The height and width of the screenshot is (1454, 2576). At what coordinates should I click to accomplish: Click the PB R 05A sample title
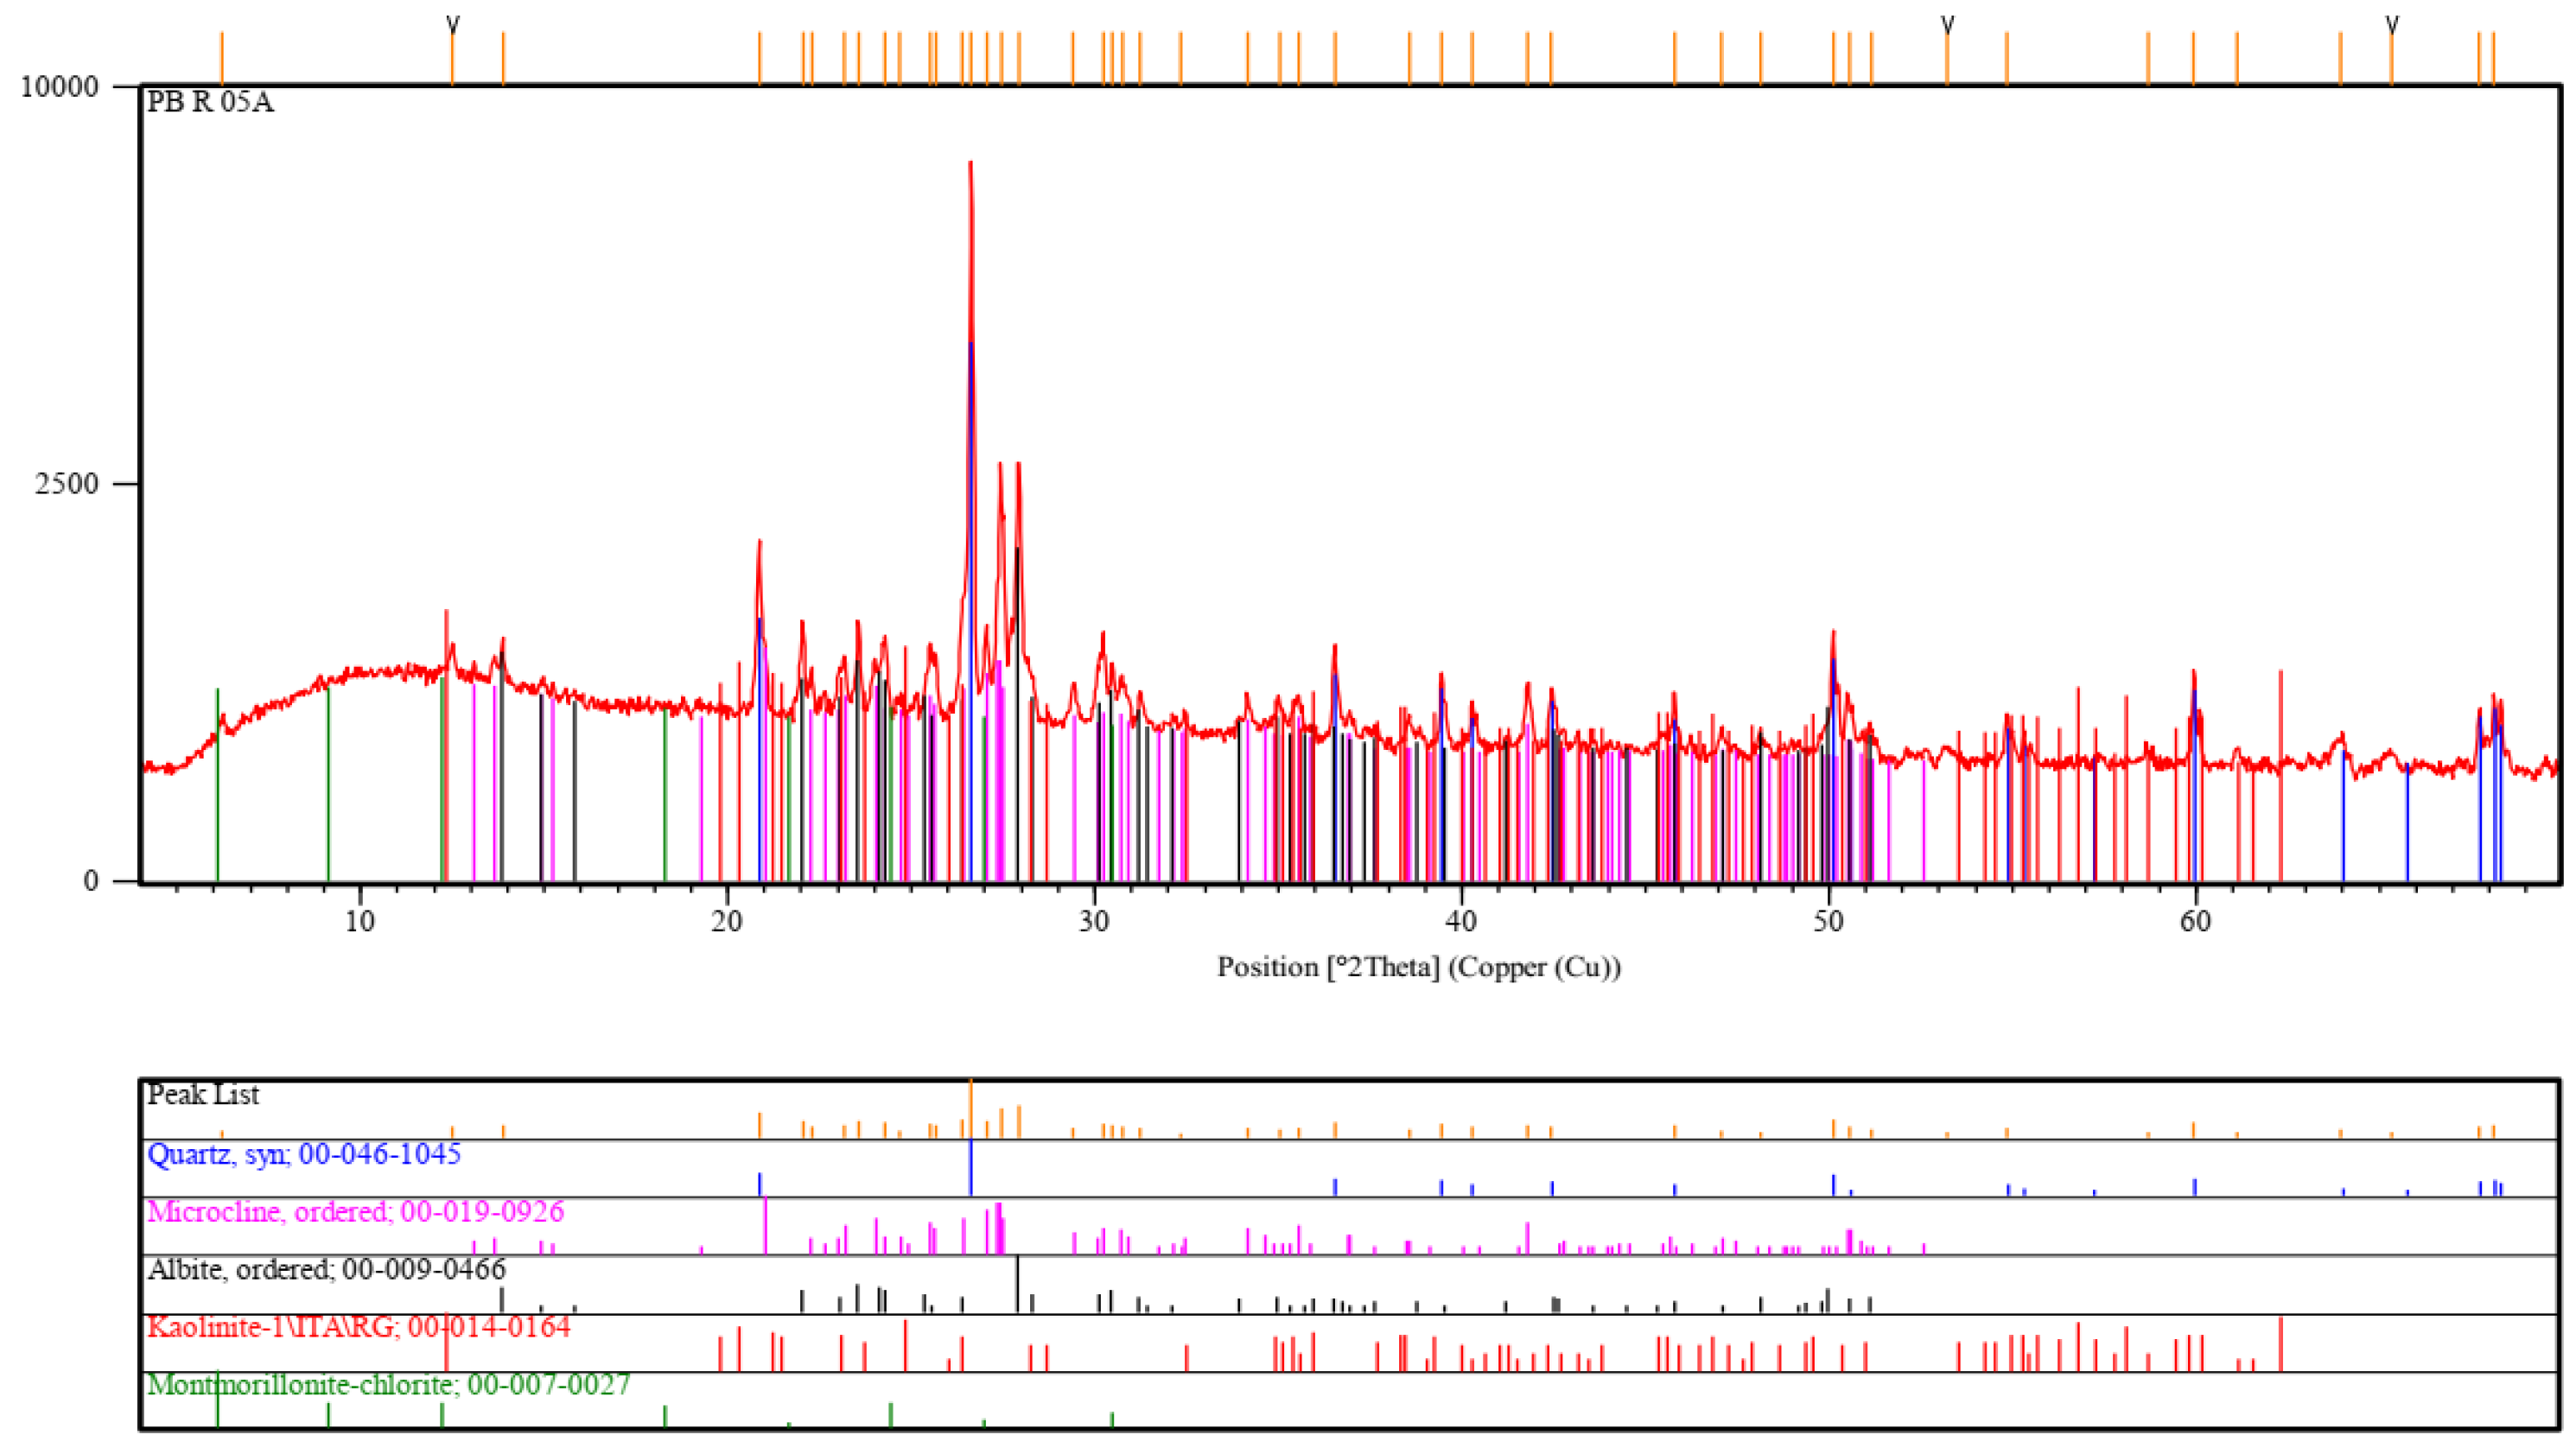click(x=210, y=102)
